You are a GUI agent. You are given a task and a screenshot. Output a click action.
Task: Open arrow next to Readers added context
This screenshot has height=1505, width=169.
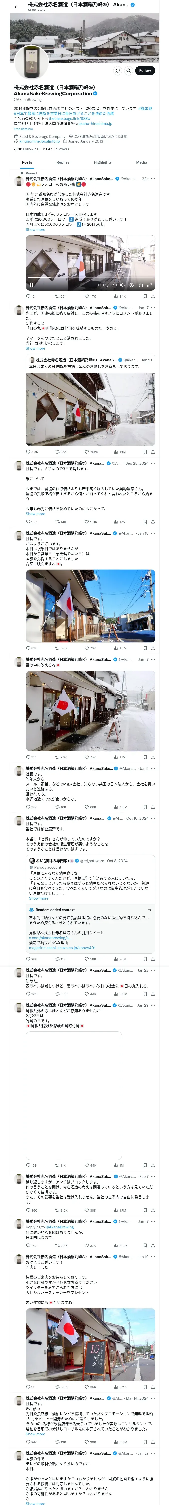[x=150, y=910]
